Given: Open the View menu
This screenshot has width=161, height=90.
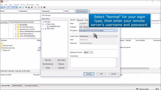Looking at the screenshot, I should click(x=10, y=5).
